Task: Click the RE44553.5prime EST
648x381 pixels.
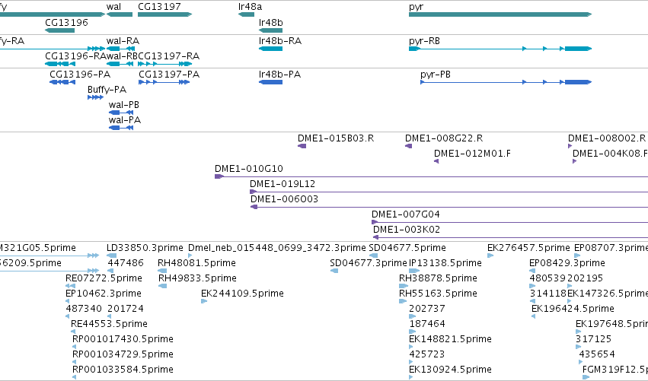Action: pos(73,332)
